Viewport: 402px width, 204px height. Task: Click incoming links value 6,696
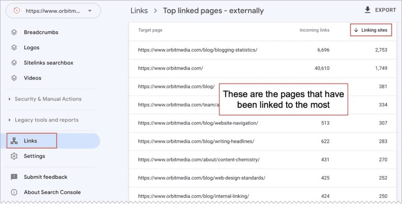(323, 50)
